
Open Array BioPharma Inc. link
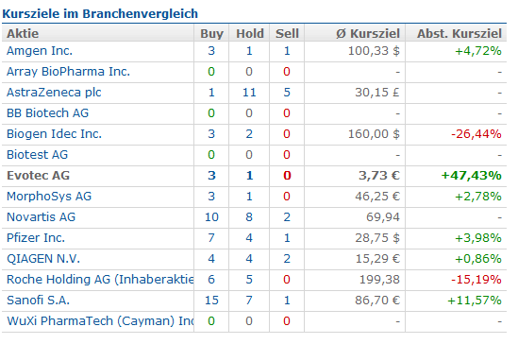[x=68, y=72]
